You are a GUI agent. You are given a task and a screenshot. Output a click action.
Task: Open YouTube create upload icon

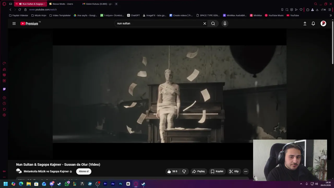pos(305,23)
